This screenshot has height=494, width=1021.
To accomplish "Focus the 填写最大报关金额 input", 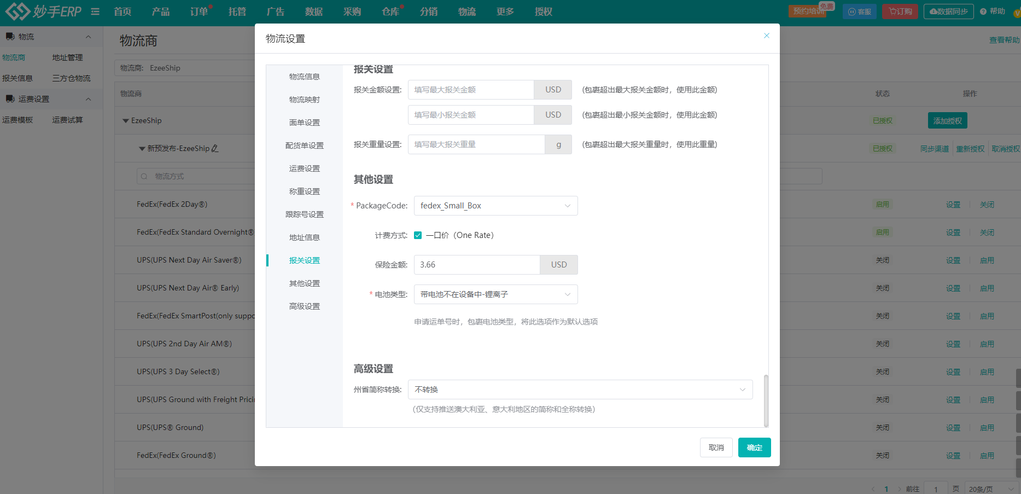I will point(471,90).
